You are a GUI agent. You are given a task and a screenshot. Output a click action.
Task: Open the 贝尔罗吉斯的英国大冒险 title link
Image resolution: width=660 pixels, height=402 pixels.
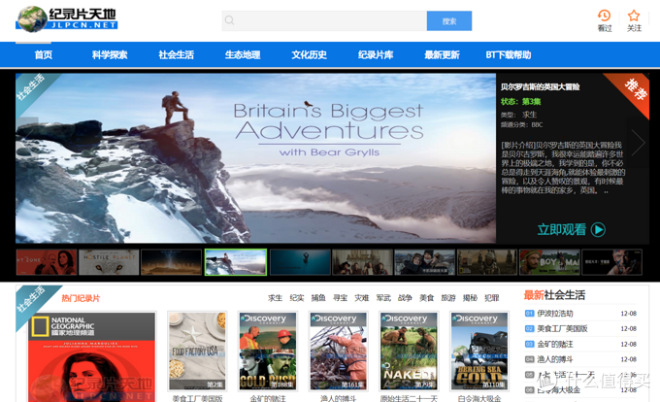[540, 86]
